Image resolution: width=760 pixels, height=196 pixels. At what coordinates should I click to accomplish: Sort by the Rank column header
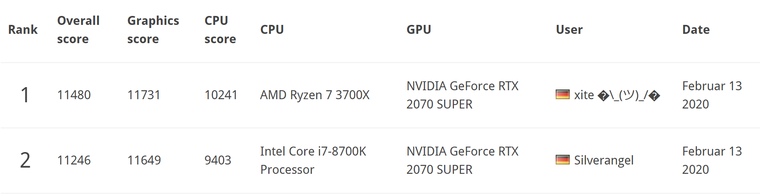click(23, 30)
